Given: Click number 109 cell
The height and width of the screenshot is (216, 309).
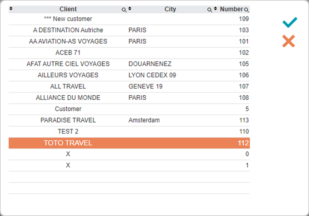Looking at the screenshot, I should coord(244,19).
